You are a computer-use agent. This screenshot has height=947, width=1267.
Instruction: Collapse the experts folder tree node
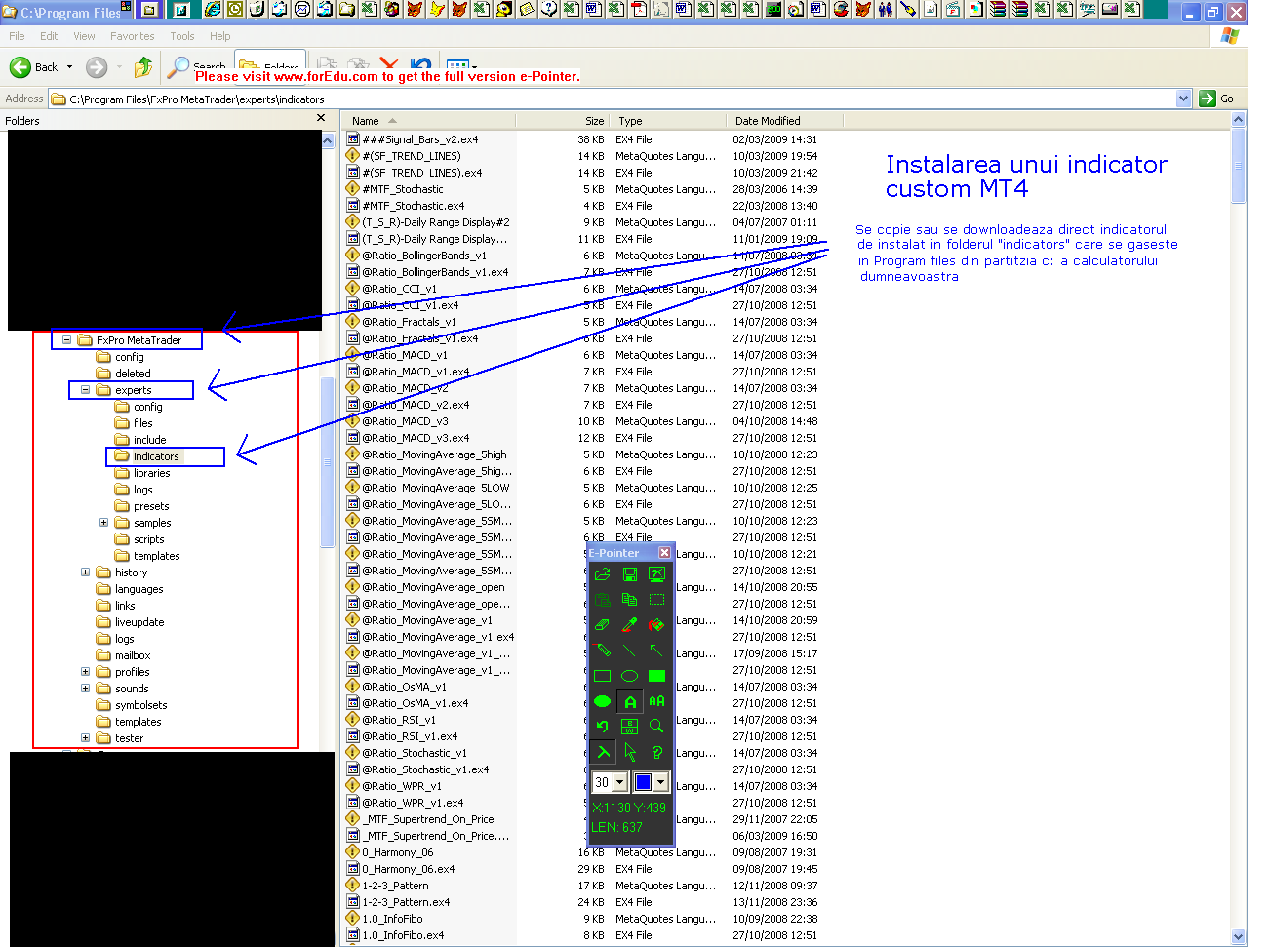coord(85,390)
